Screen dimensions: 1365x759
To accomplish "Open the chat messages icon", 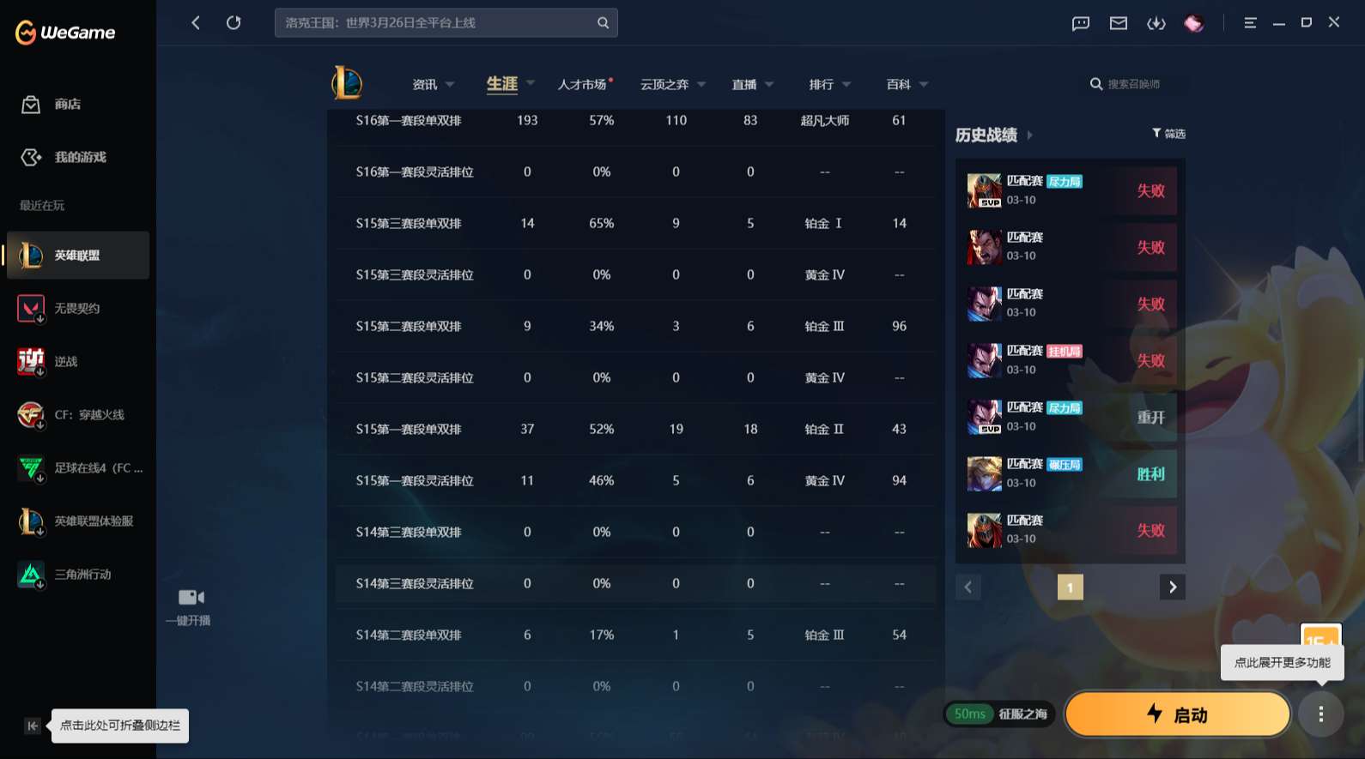I will (x=1081, y=23).
